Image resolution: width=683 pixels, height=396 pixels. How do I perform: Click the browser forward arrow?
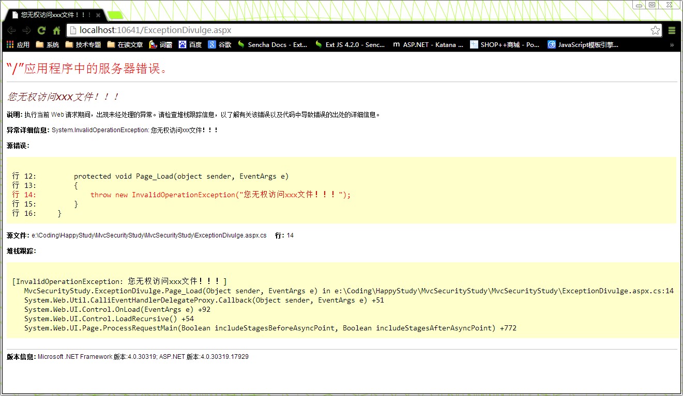click(x=26, y=30)
